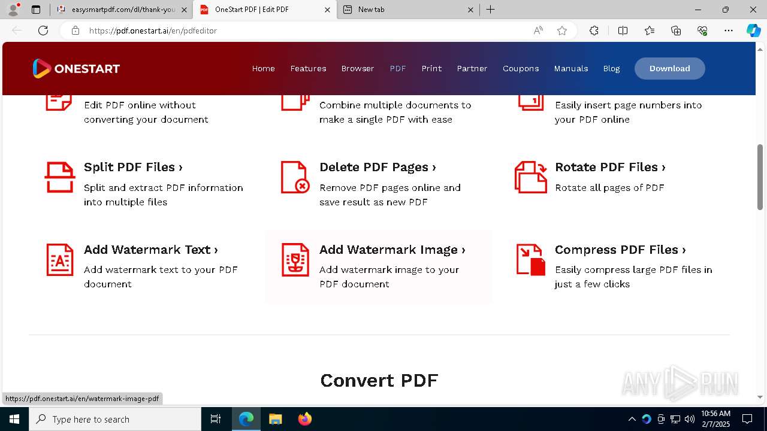Image resolution: width=767 pixels, height=431 pixels.
Task: Open the Manuals menu item
Action: (x=571, y=68)
